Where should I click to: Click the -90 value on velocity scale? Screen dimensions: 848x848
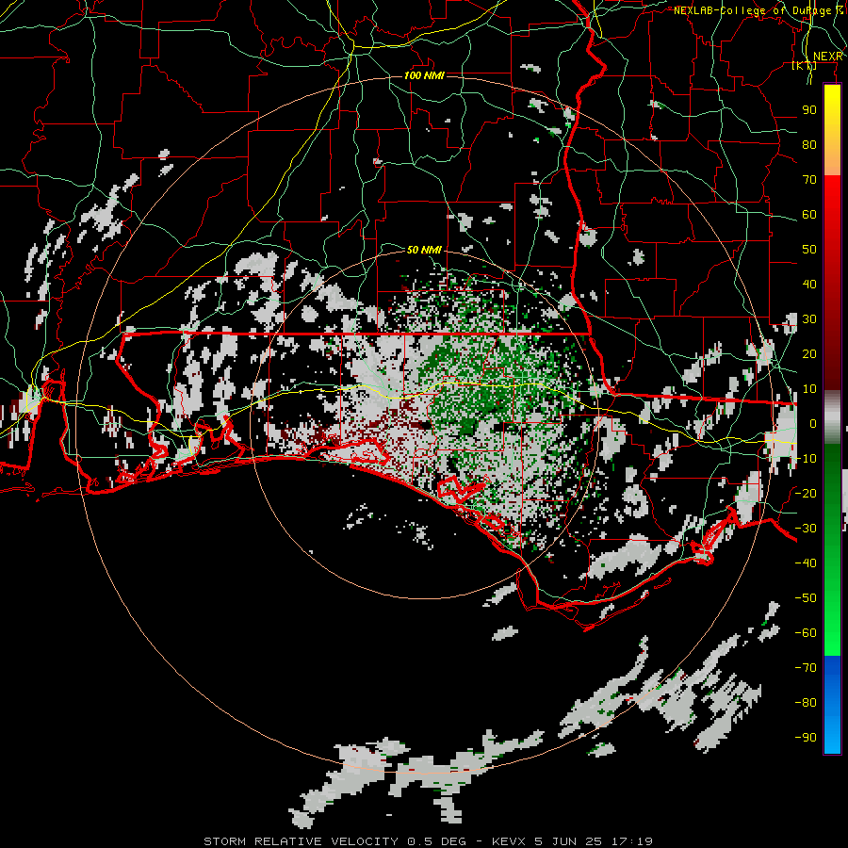(806, 738)
